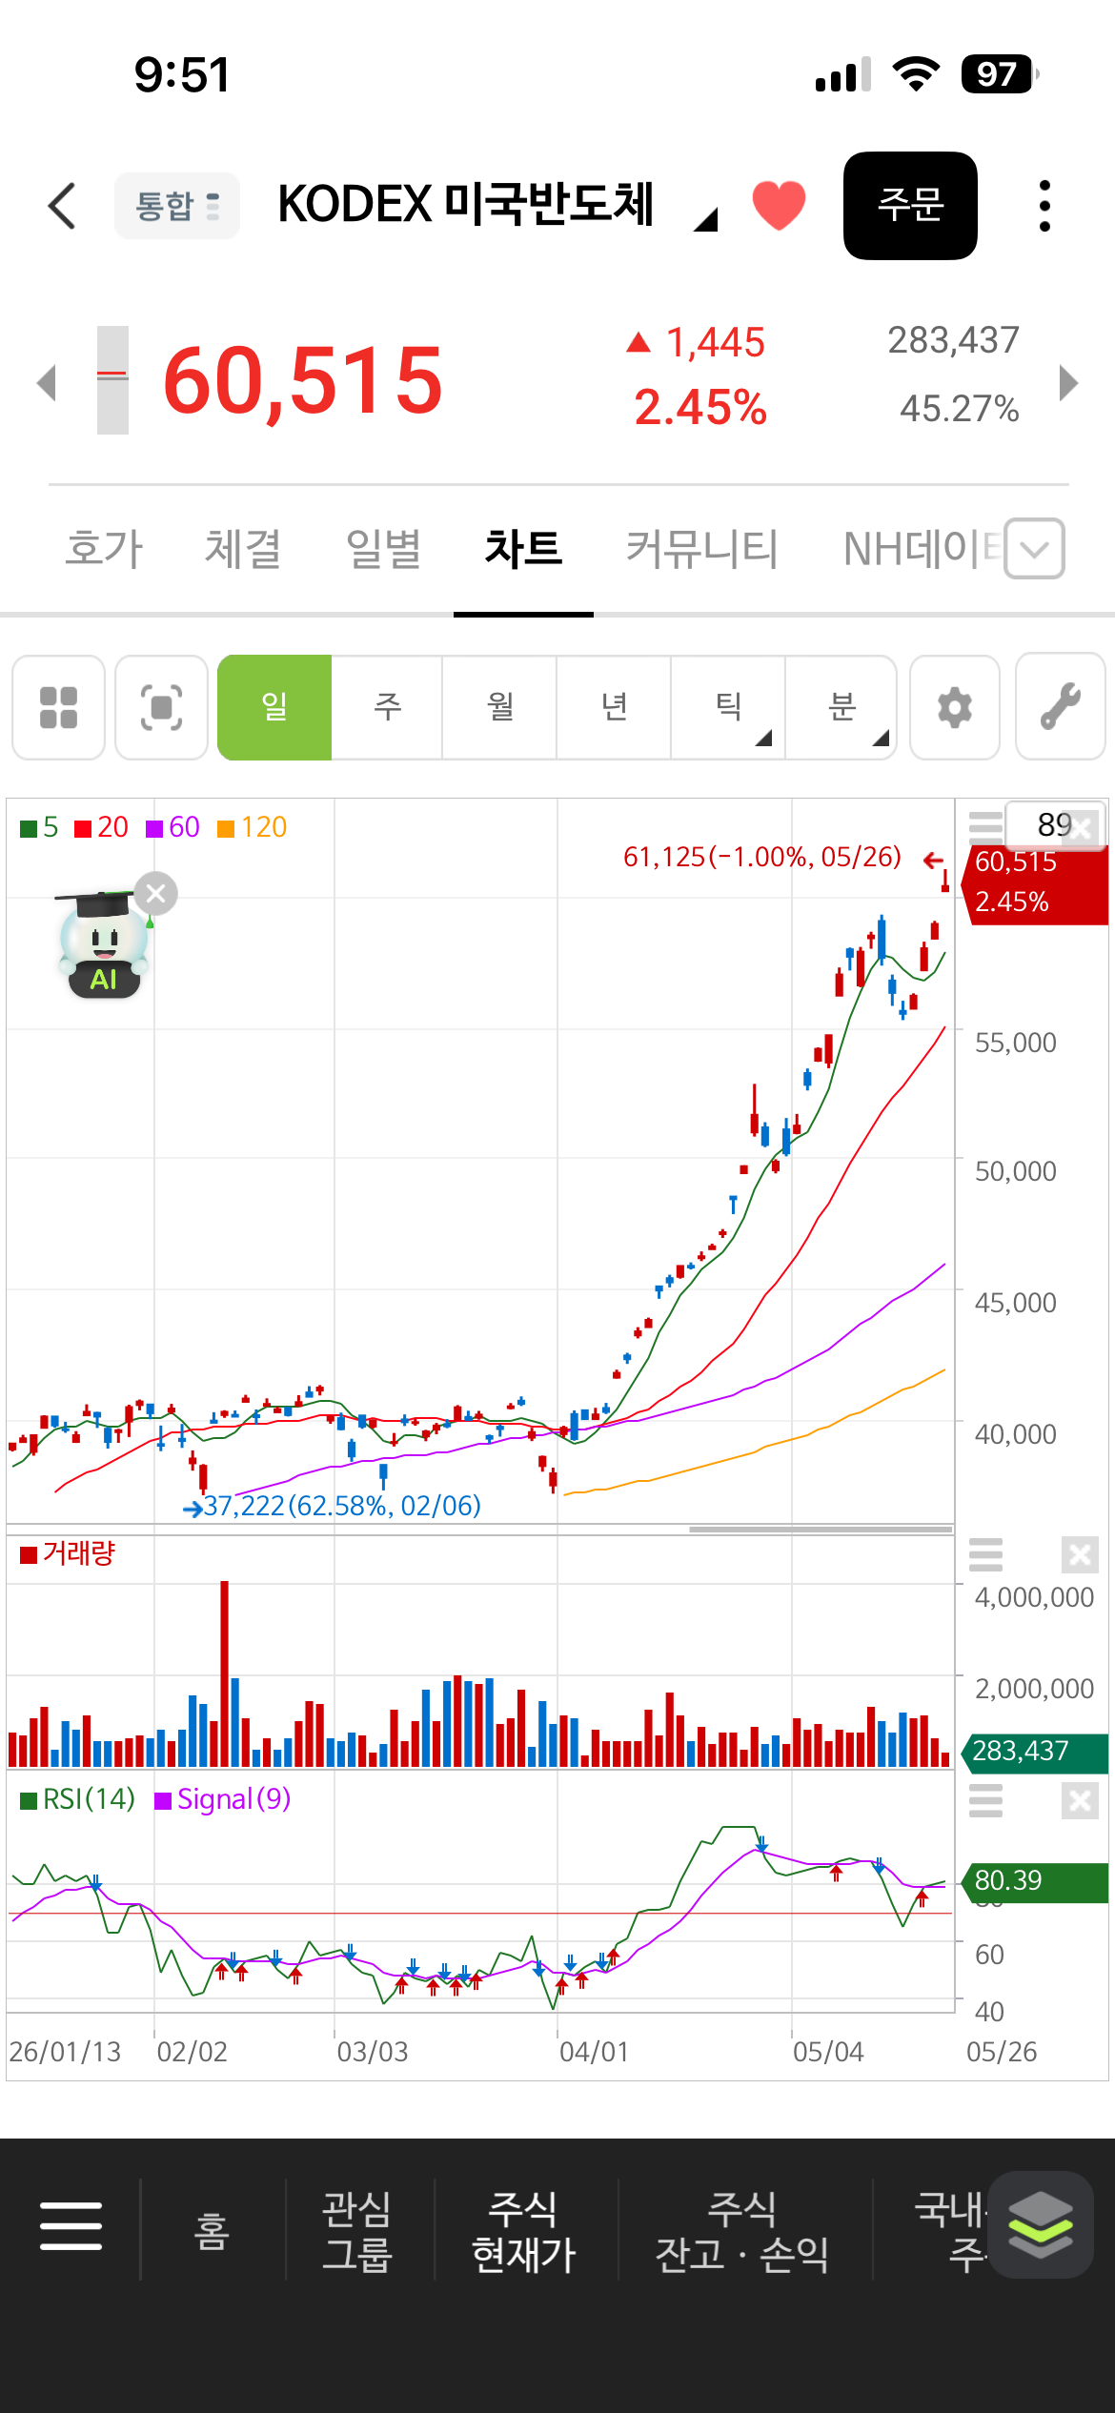Viewport: 1115px width, 2413px height.
Task: Select the 차트 tab
Action: click(523, 549)
